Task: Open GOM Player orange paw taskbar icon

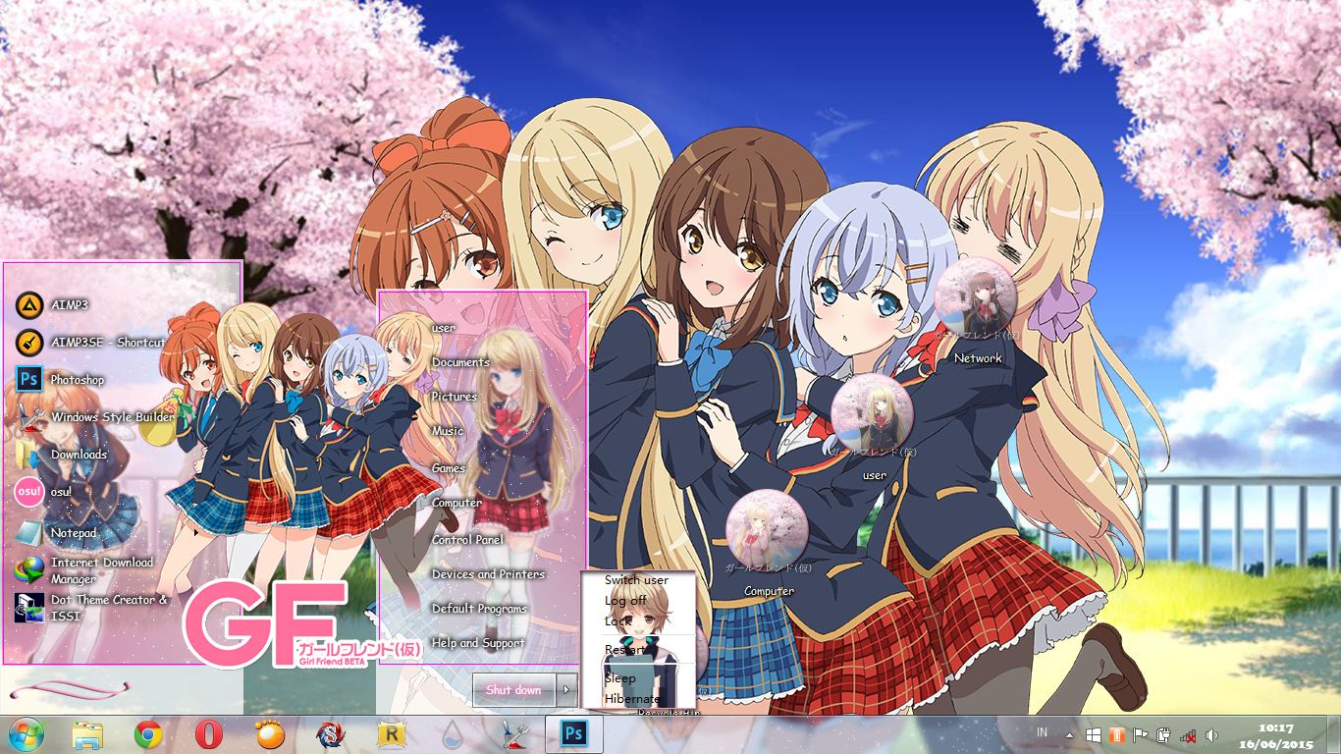Action: (269, 734)
